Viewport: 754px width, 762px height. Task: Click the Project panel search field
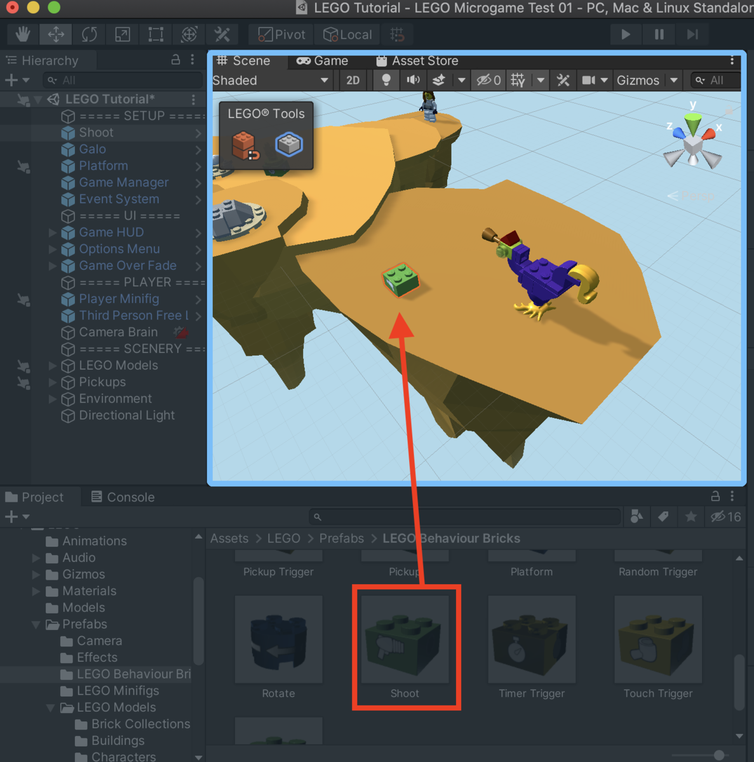point(464,517)
